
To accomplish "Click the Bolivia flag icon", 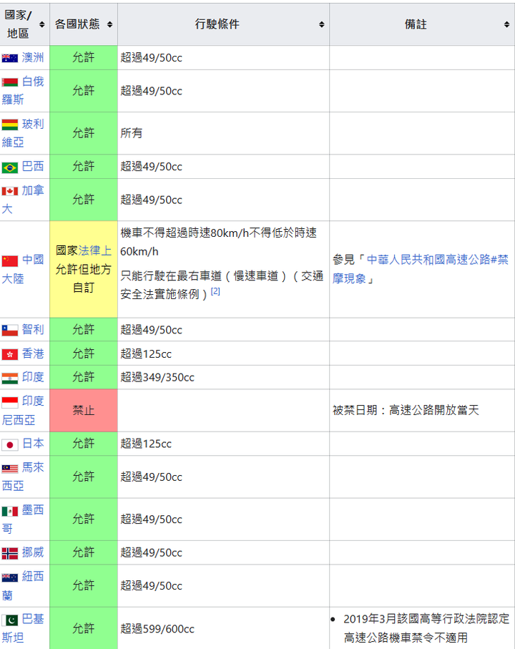I will 10,125.
